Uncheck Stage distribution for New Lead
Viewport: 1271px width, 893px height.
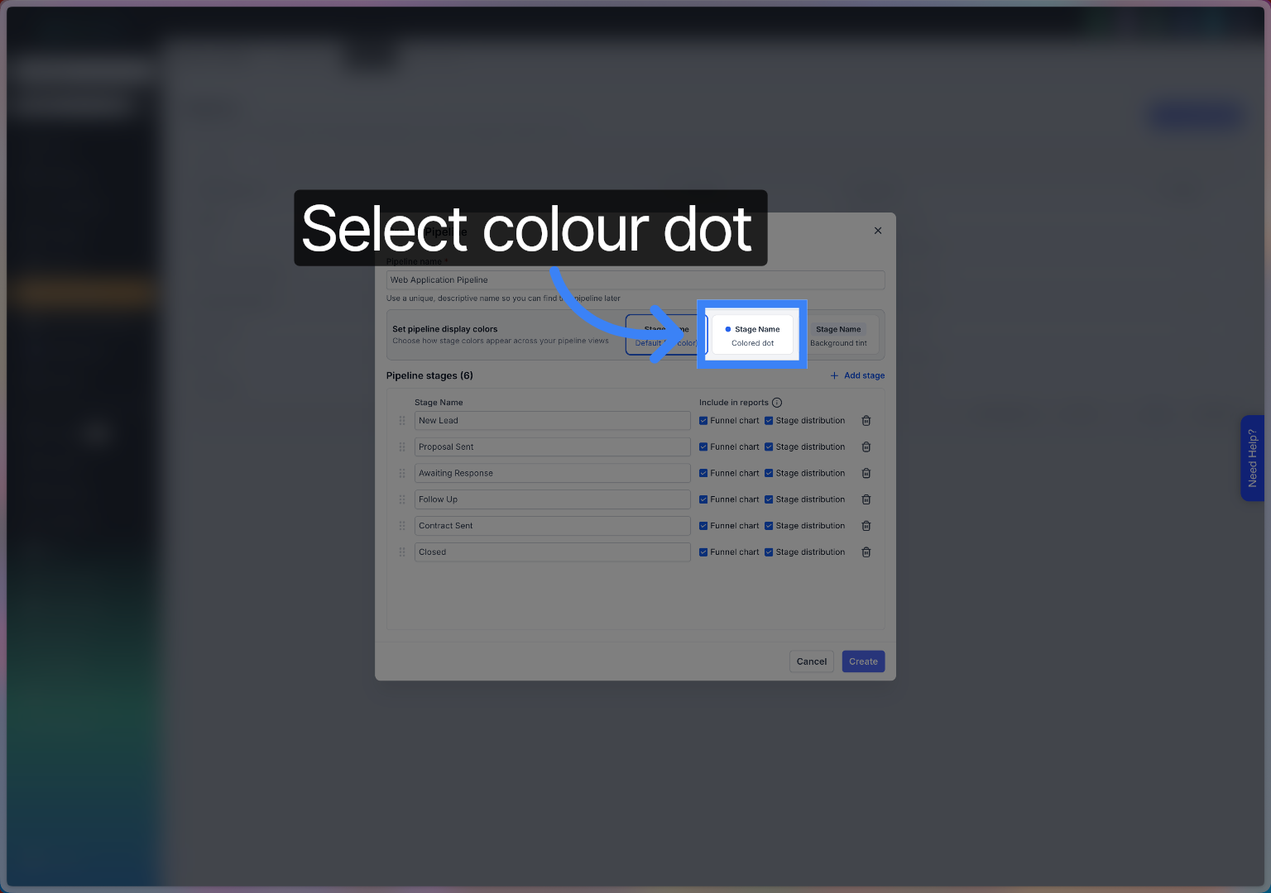pos(769,421)
